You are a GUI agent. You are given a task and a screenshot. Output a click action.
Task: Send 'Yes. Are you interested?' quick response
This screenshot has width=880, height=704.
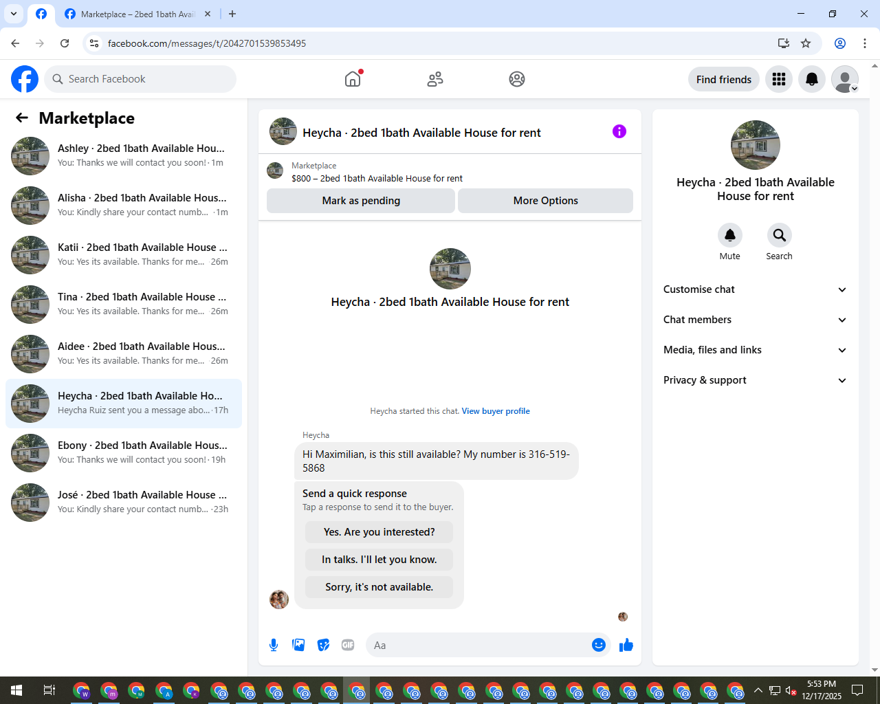pyautogui.click(x=379, y=532)
